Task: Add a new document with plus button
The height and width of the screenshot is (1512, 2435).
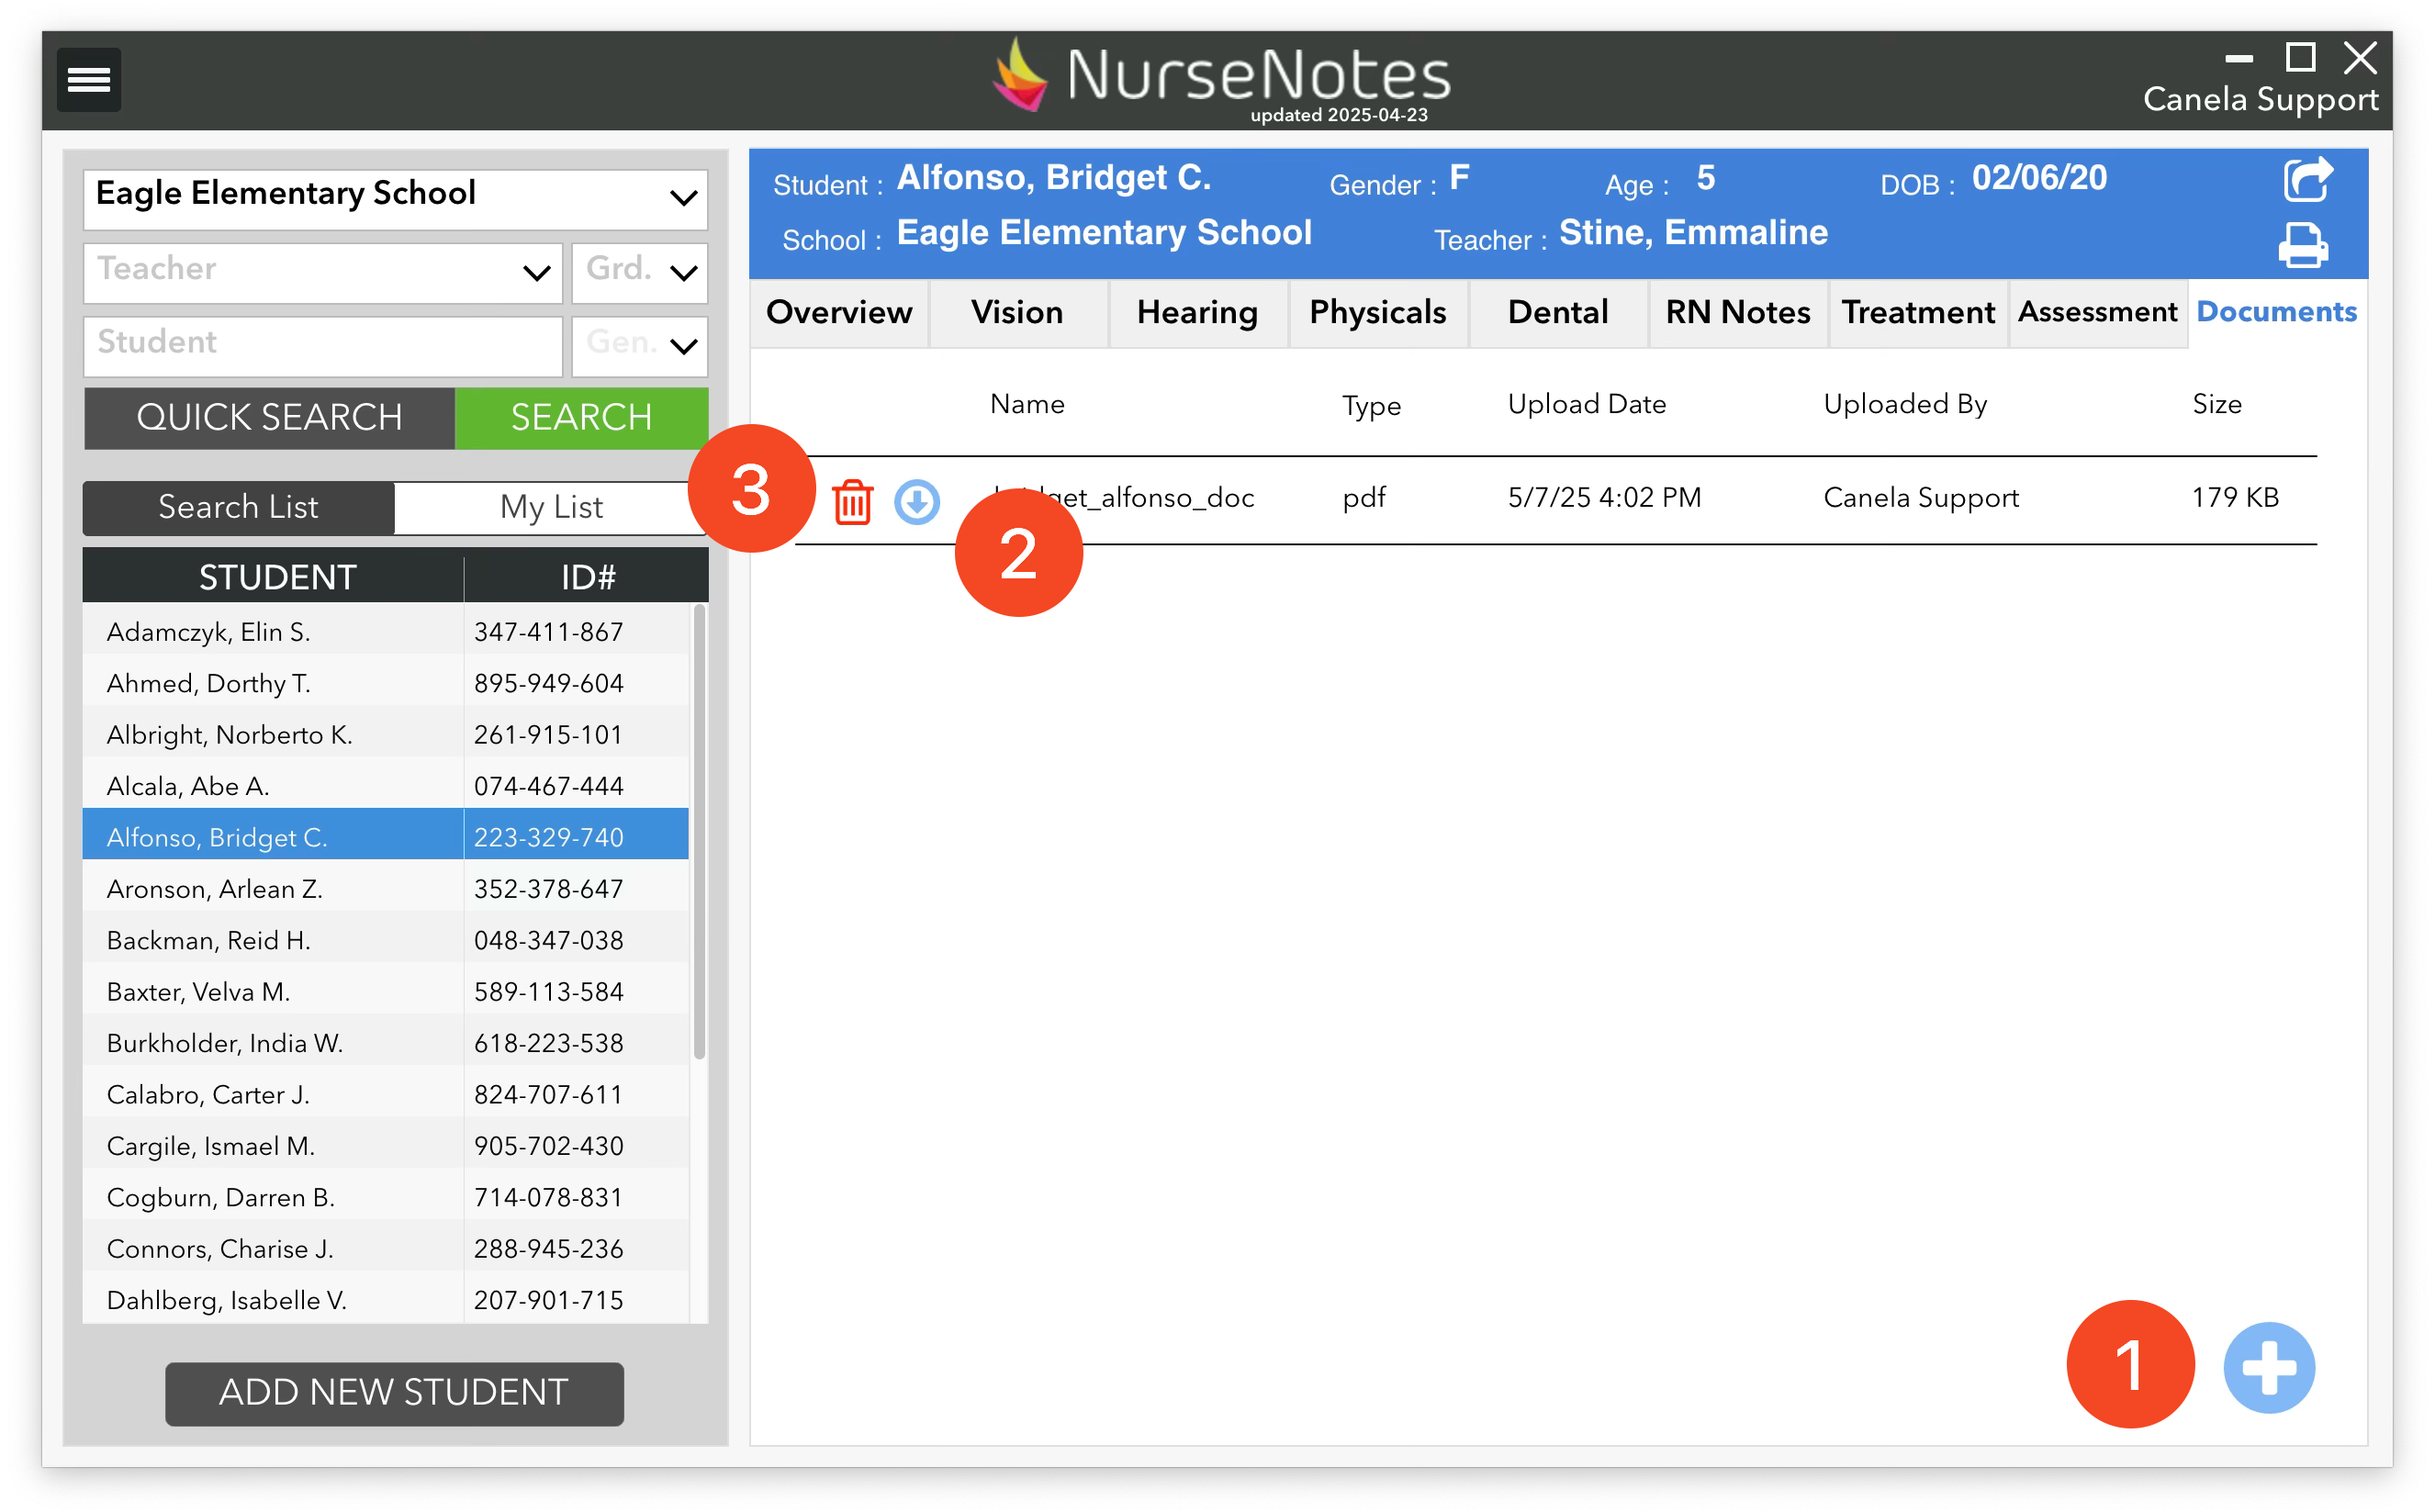Action: click(x=2268, y=1367)
